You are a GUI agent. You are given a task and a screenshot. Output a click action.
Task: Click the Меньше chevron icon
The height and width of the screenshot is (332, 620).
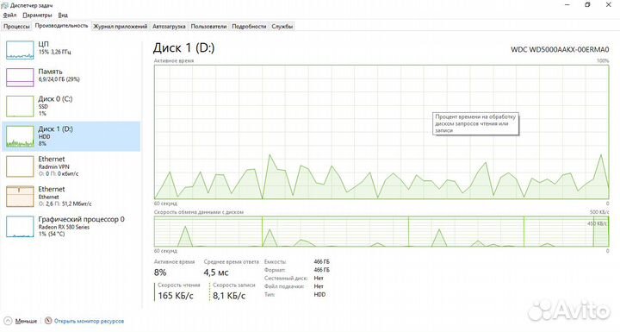pyautogui.click(x=8, y=321)
